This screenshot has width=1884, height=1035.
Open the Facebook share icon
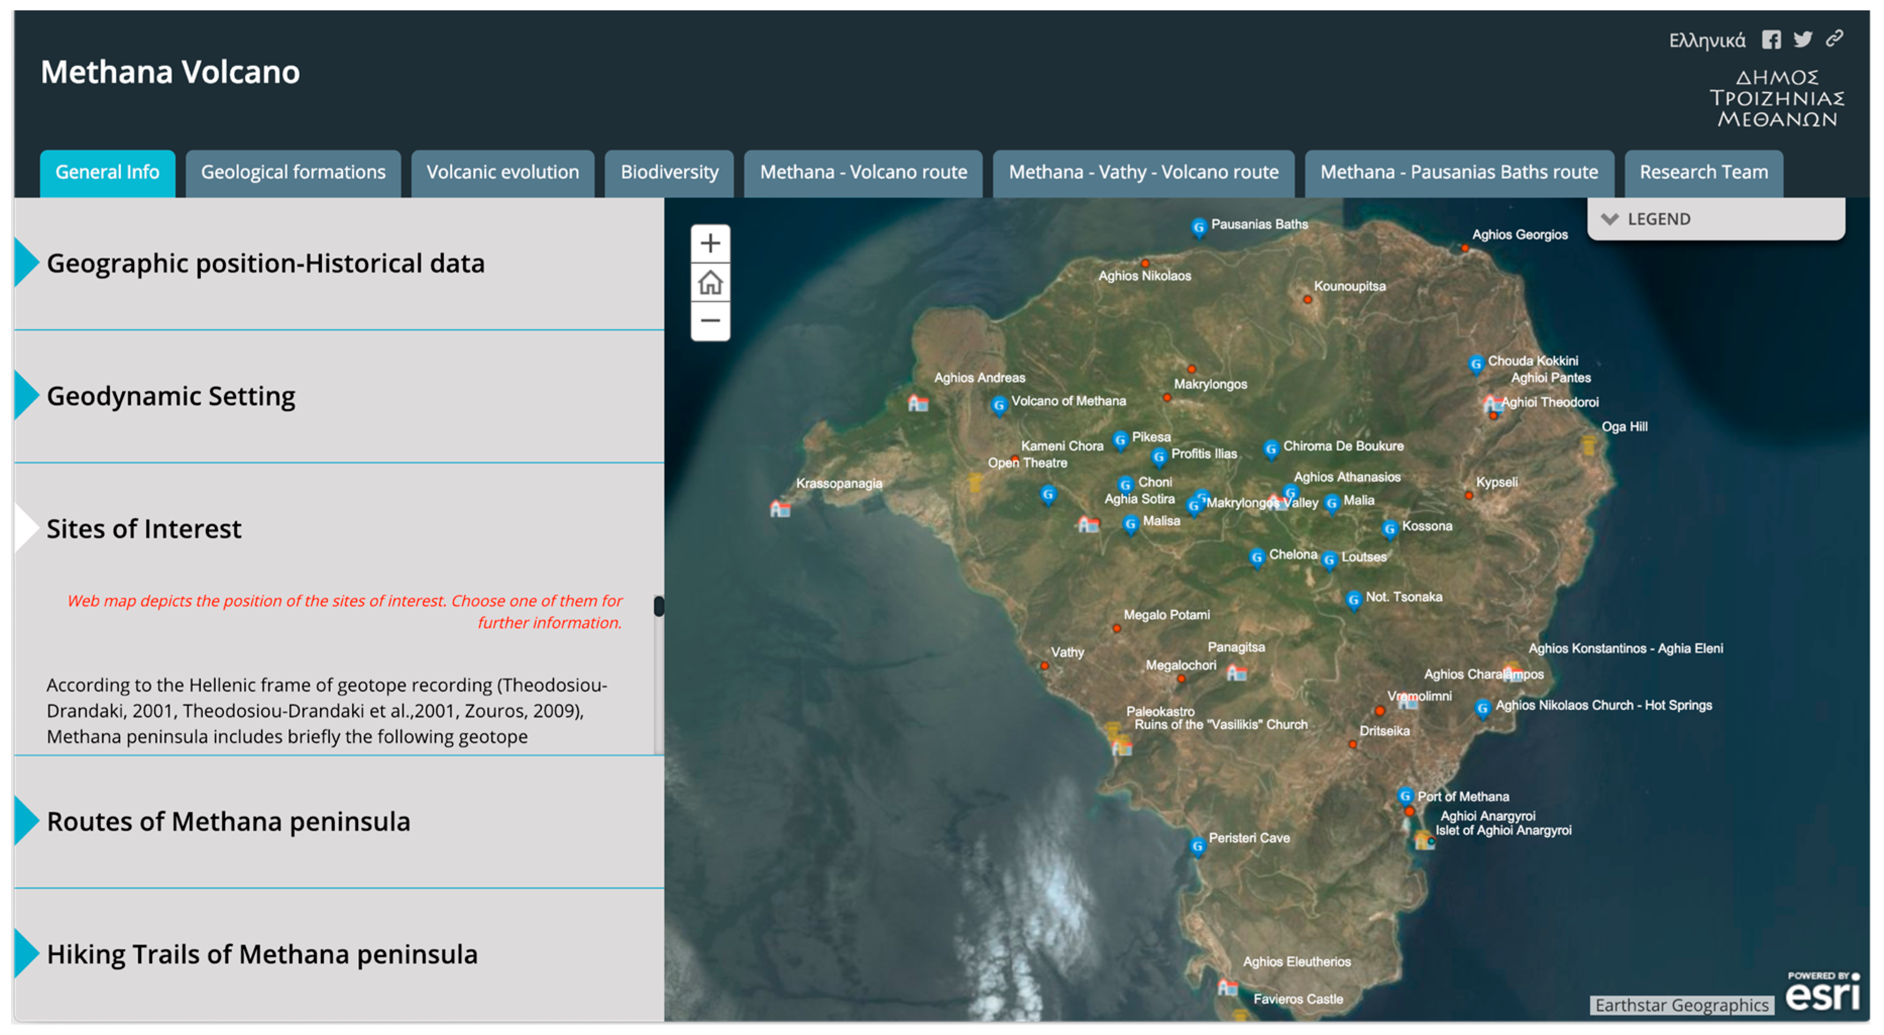[x=1771, y=39]
